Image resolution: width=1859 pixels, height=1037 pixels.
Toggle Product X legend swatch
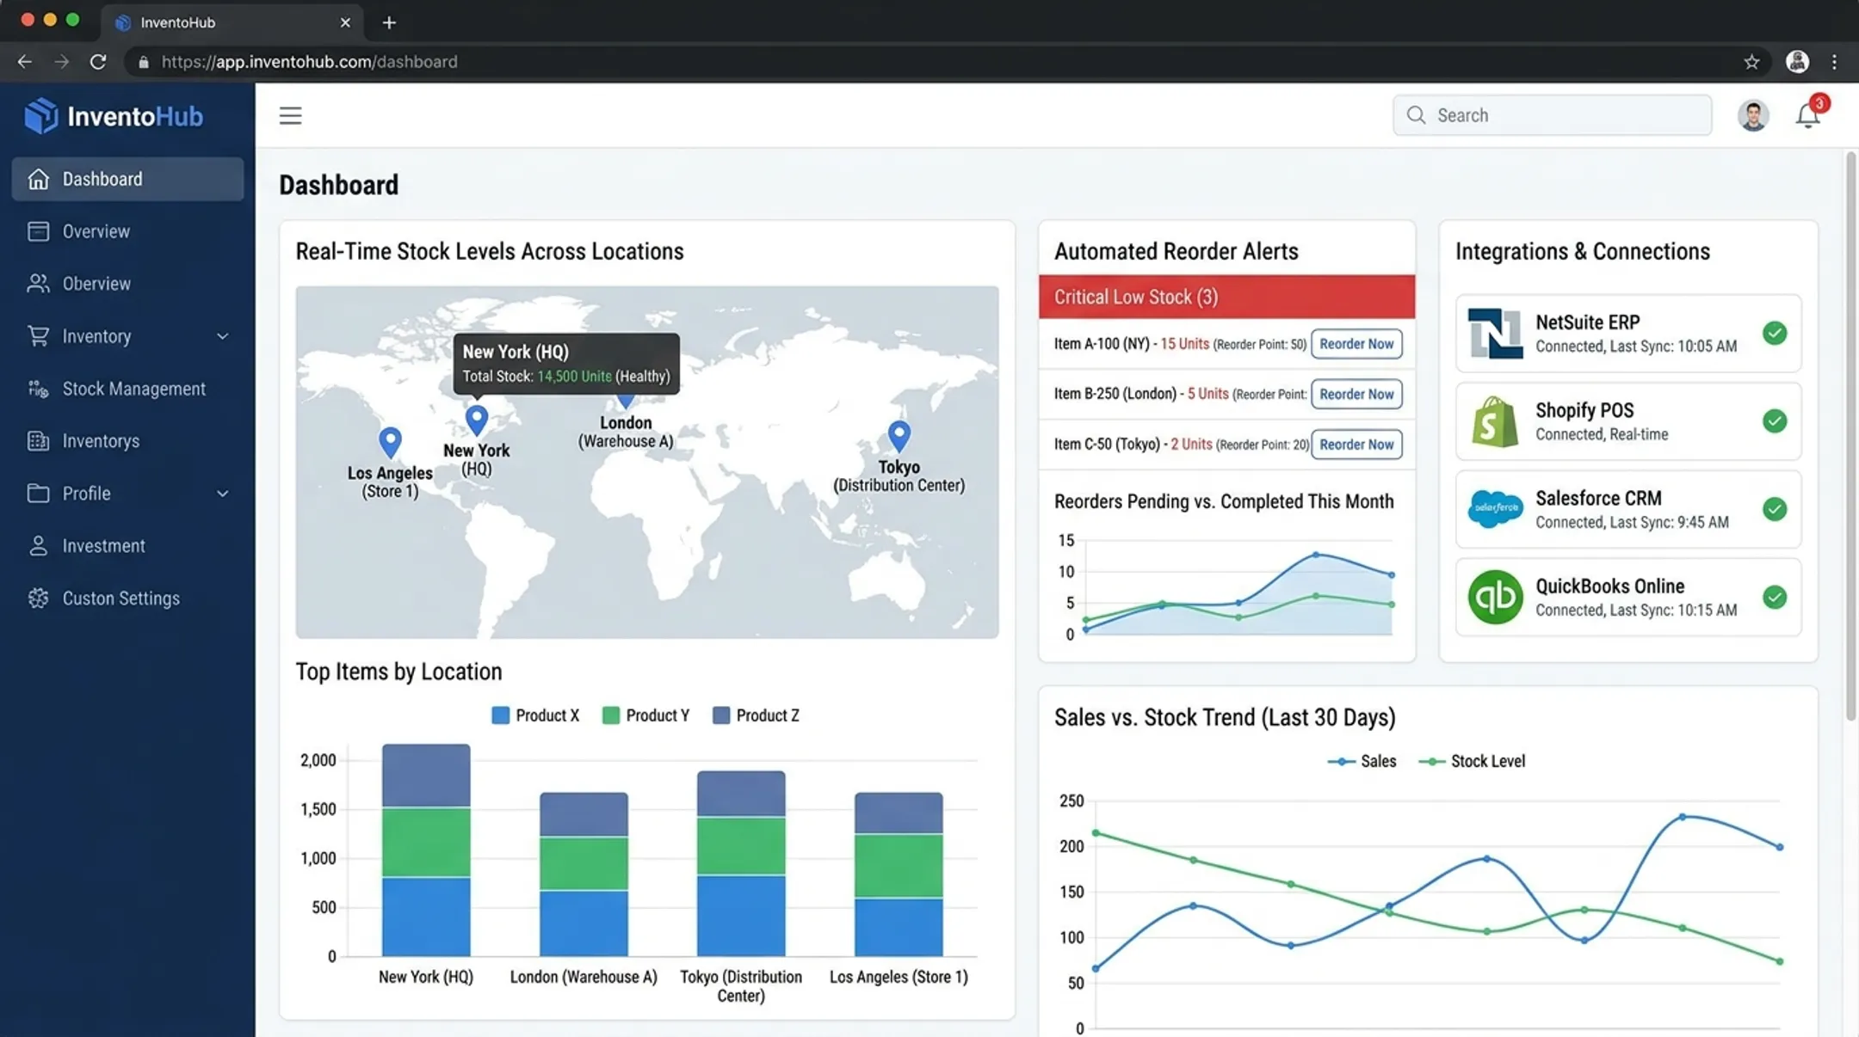point(500,715)
